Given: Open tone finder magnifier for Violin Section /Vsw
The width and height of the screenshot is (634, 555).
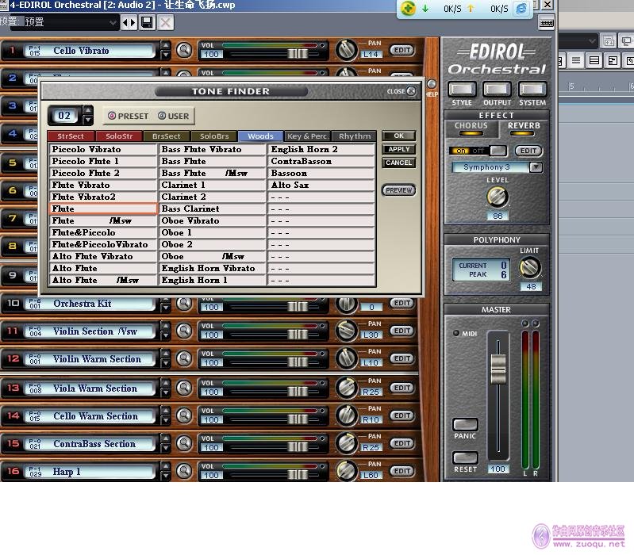Looking at the screenshot, I should [184, 331].
